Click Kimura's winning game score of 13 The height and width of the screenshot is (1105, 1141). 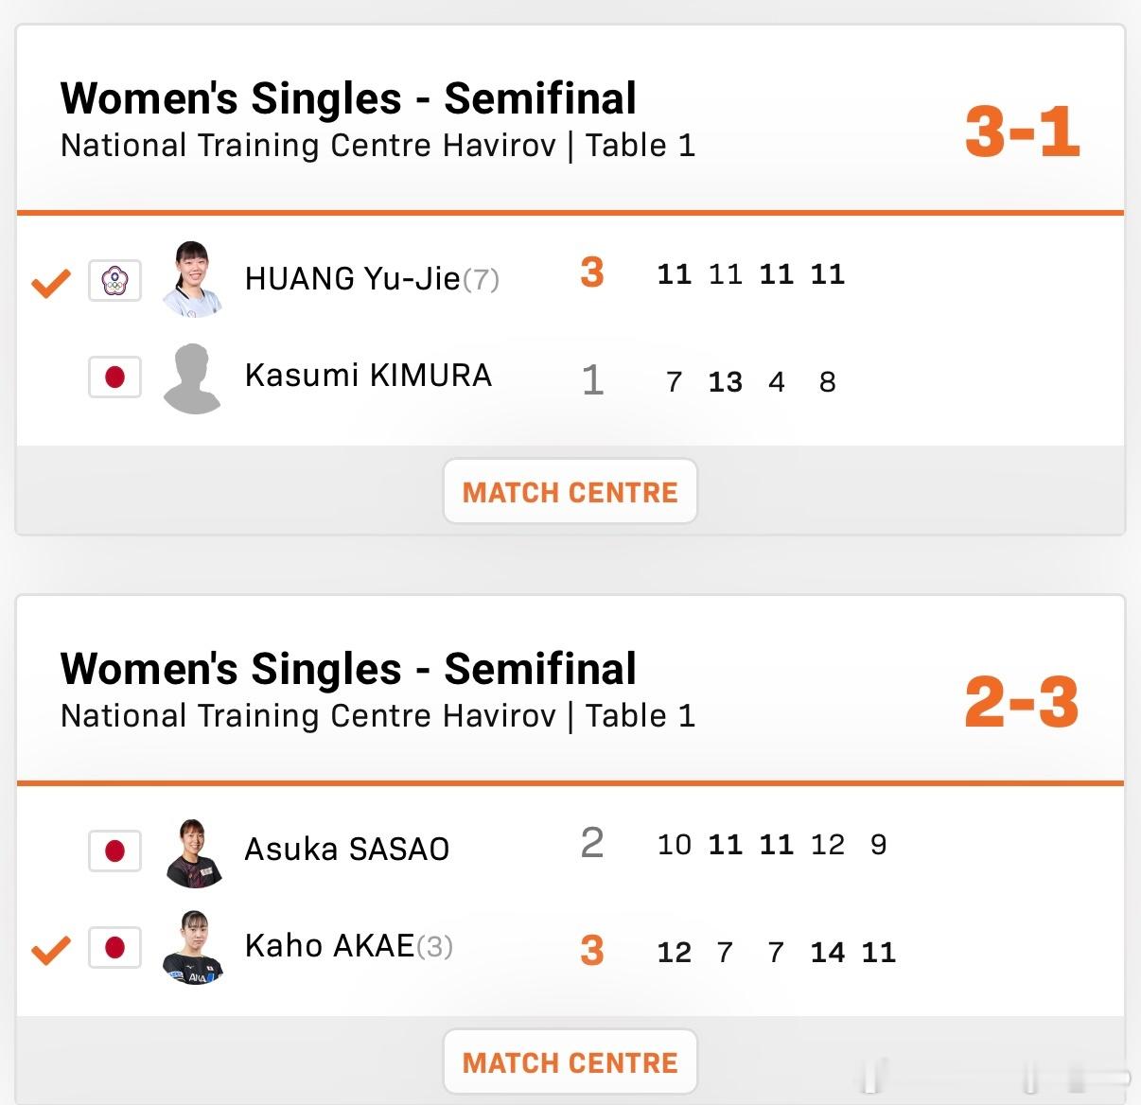726,382
